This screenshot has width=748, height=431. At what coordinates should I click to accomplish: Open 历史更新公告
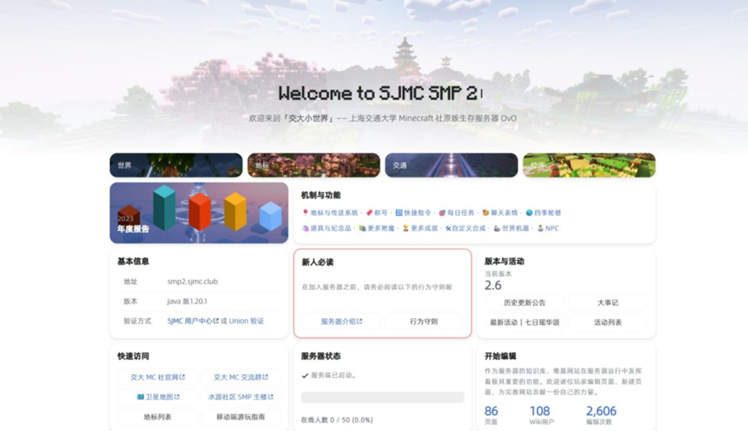[525, 303]
